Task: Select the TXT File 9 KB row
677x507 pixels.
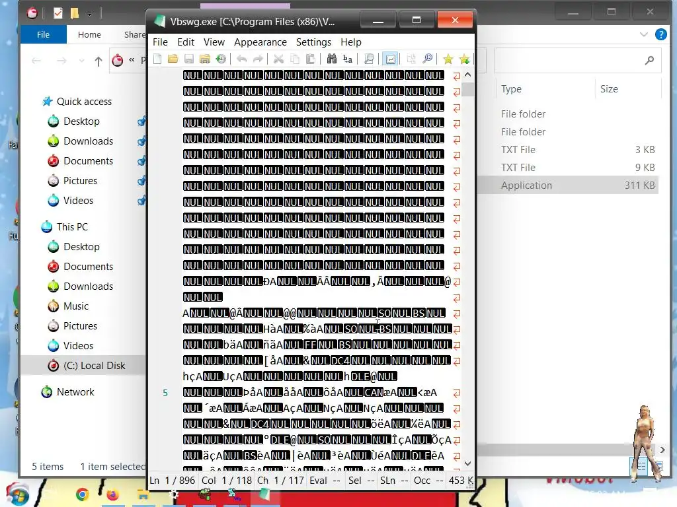Action: pyautogui.click(x=568, y=167)
